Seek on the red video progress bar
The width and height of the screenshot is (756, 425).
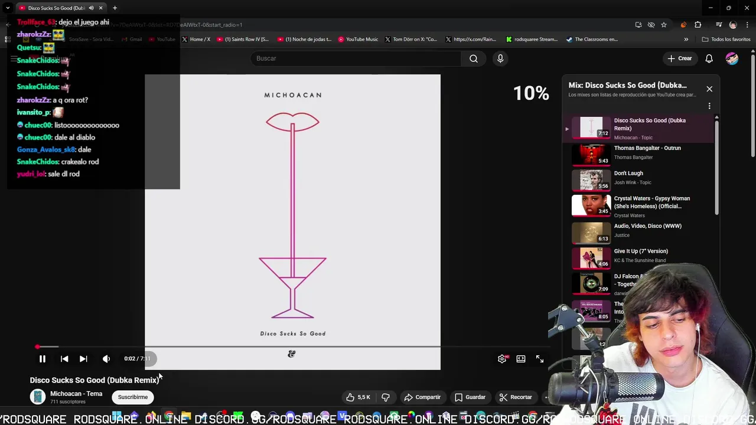tap(289, 346)
